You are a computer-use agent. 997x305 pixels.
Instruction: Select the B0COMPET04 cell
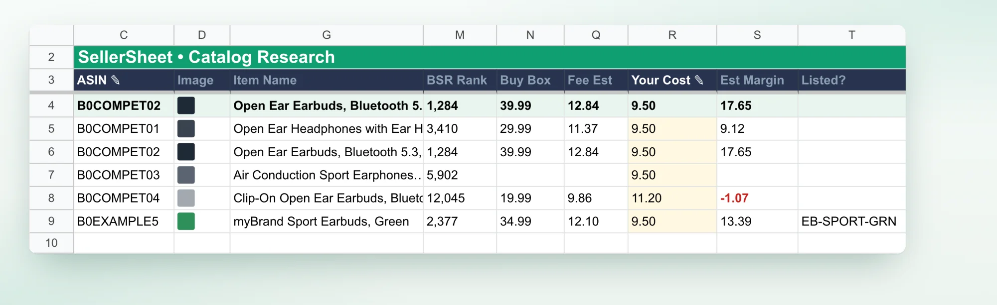click(124, 198)
